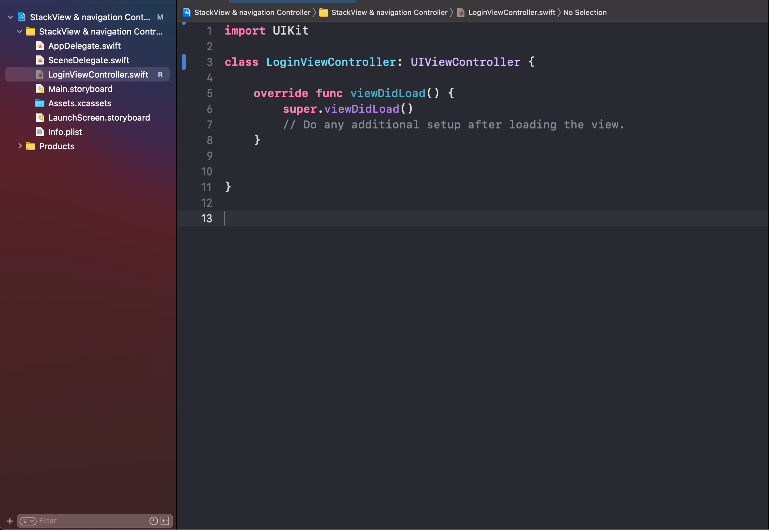
Task: Click the AppDelegate.swift file icon
Action: 40,46
